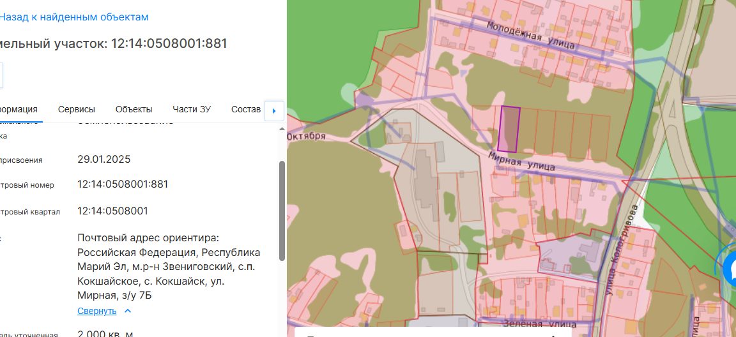Click scrollbar up arrow in info panel

(282, 129)
